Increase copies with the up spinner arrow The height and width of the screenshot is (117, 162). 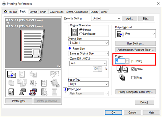(x=127, y=60)
